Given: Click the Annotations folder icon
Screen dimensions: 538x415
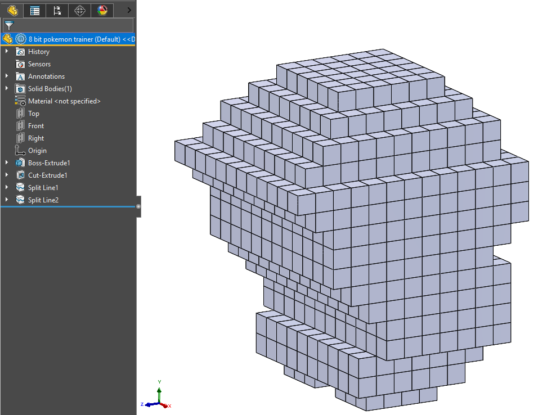Looking at the screenshot, I should (x=20, y=76).
